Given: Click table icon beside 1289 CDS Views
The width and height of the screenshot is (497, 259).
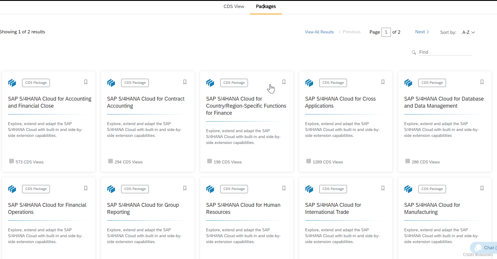Looking at the screenshot, I should [309, 161].
